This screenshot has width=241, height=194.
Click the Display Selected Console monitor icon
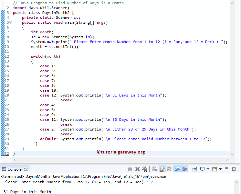(x=202, y=169)
